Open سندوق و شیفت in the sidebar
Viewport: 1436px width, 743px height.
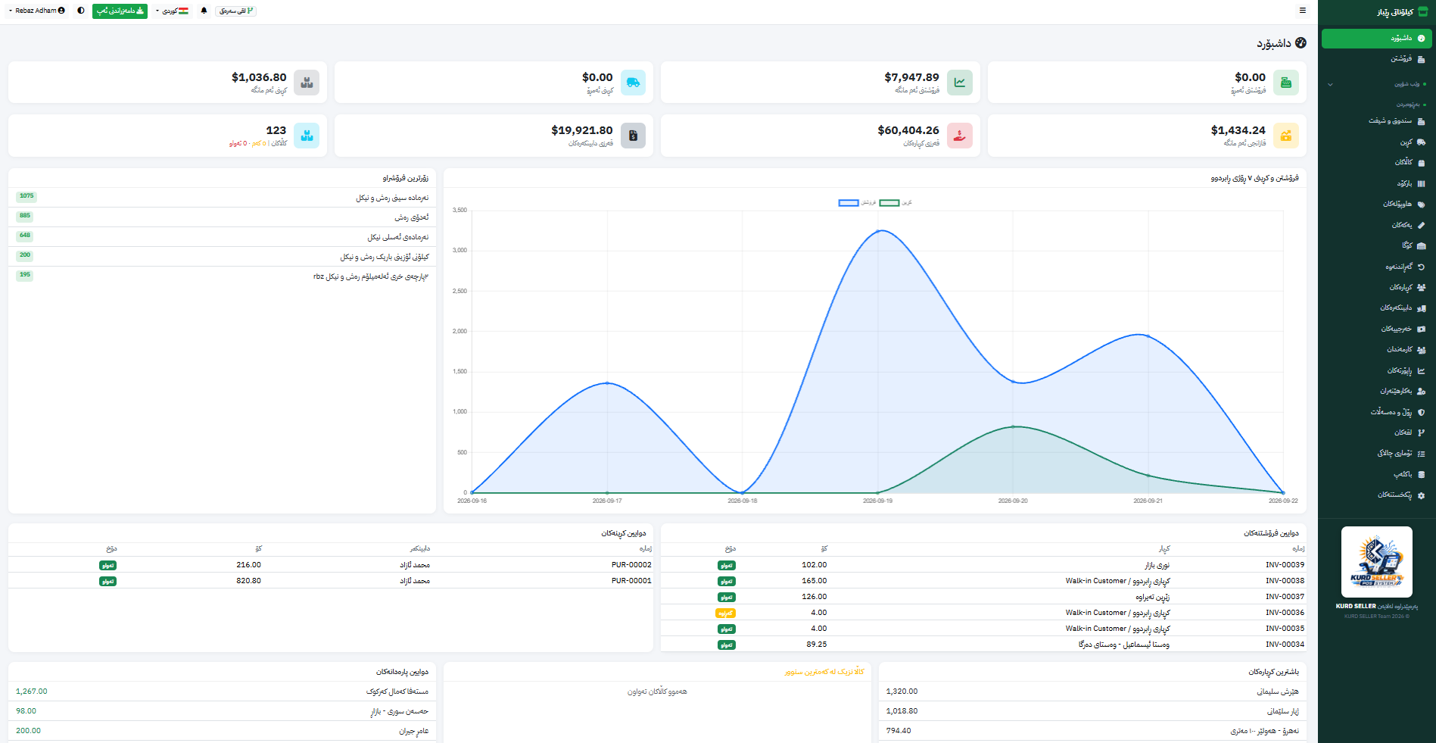click(x=1376, y=120)
